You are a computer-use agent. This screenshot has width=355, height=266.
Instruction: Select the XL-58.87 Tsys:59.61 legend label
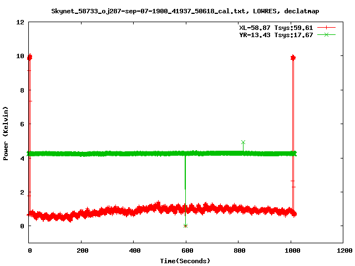(276, 28)
